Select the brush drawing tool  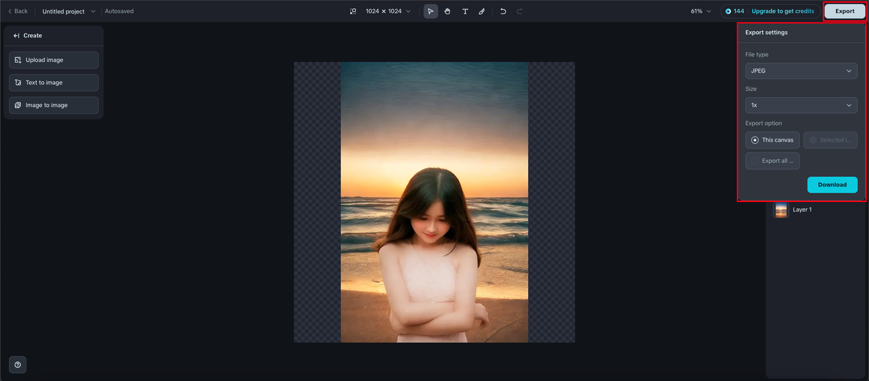[x=481, y=12]
